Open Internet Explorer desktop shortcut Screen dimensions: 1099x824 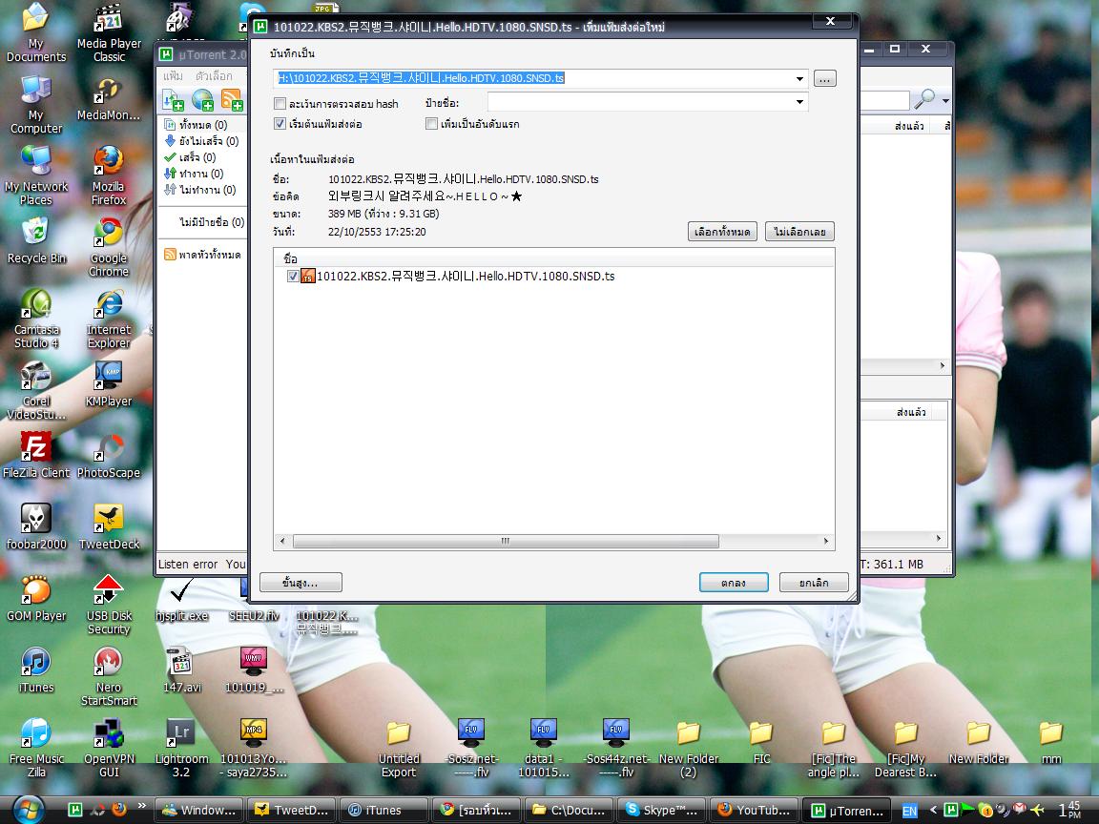click(x=109, y=319)
